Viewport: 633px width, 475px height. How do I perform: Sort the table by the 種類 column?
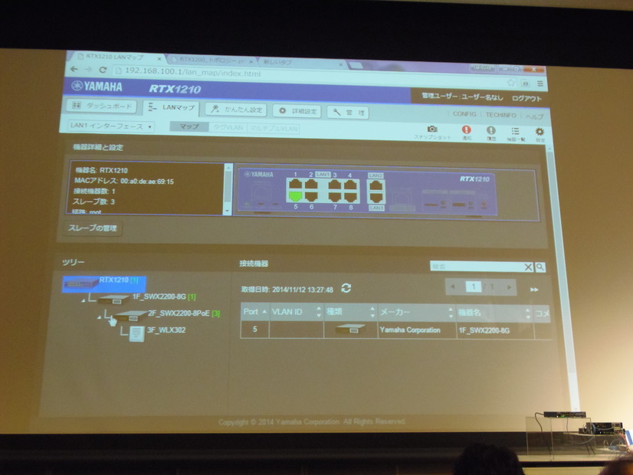pyautogui.click(x=350, y=313)
